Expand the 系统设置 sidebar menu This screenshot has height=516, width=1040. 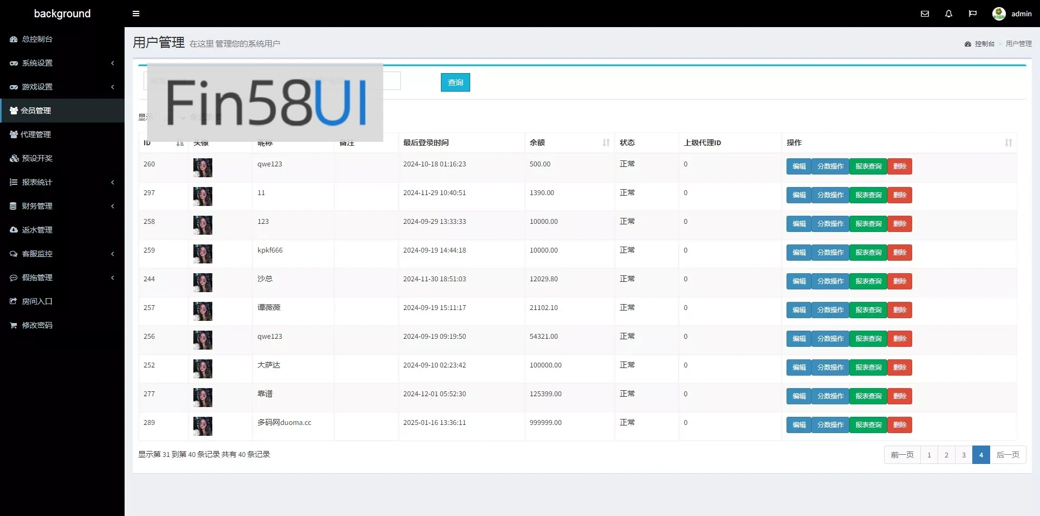62,63
